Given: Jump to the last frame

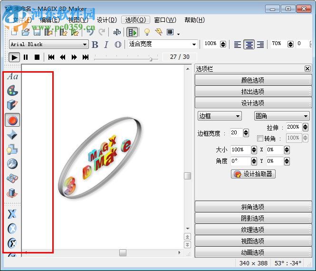Looking at the screenshot, I should [86, 57].
